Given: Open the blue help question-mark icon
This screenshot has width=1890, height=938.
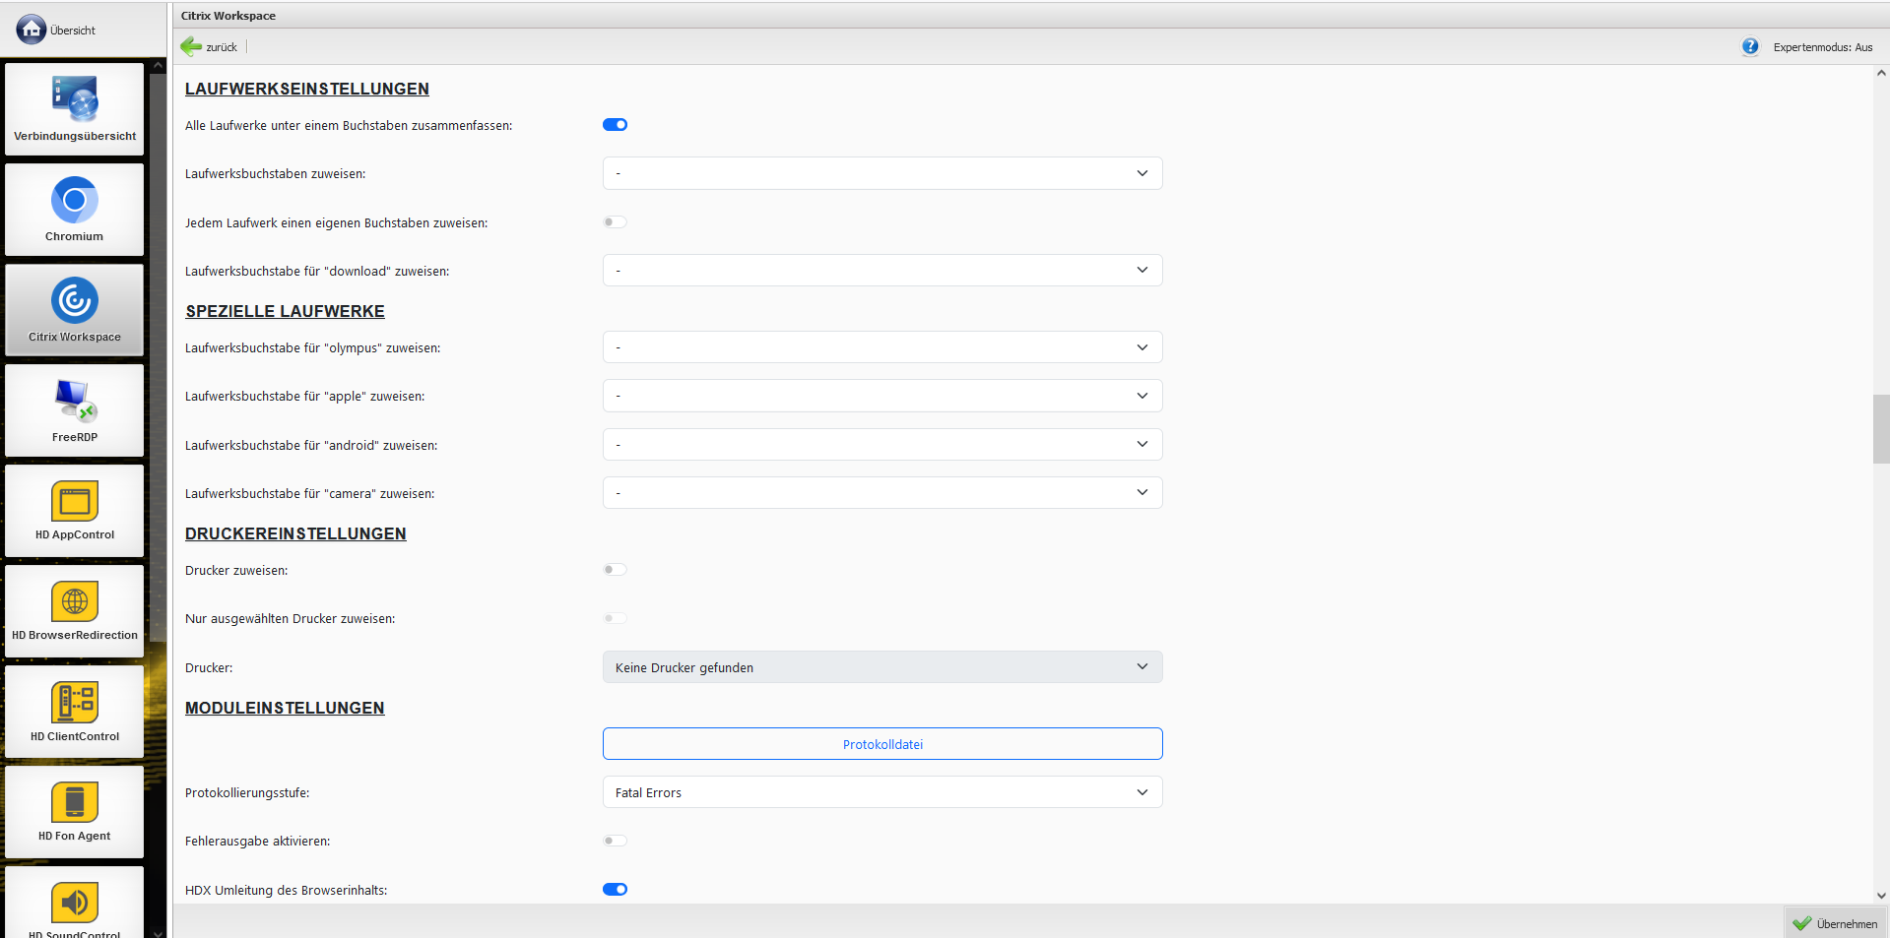Looking at the screenshot, I should tap(1750, 46).
